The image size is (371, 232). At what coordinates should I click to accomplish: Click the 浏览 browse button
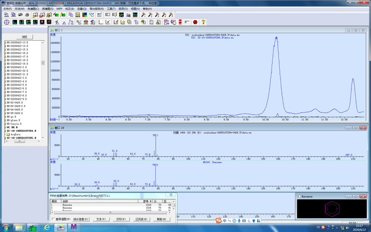point(24,37)
